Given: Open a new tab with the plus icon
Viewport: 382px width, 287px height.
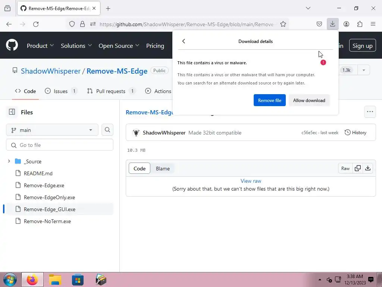Looking at the screenshot, I should point(108,9).
